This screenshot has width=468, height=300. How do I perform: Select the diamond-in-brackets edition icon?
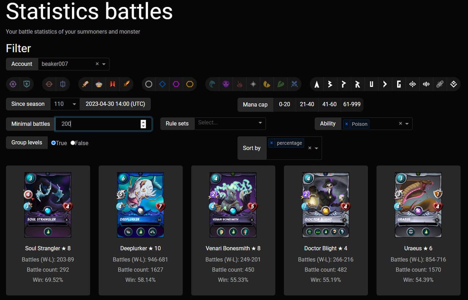coord(426,84)
